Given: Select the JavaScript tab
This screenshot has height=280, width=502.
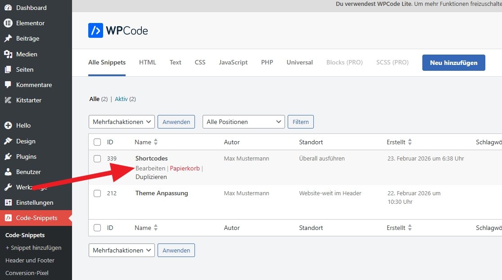Looking at the screenshot, I should click(x=233, y=62).
